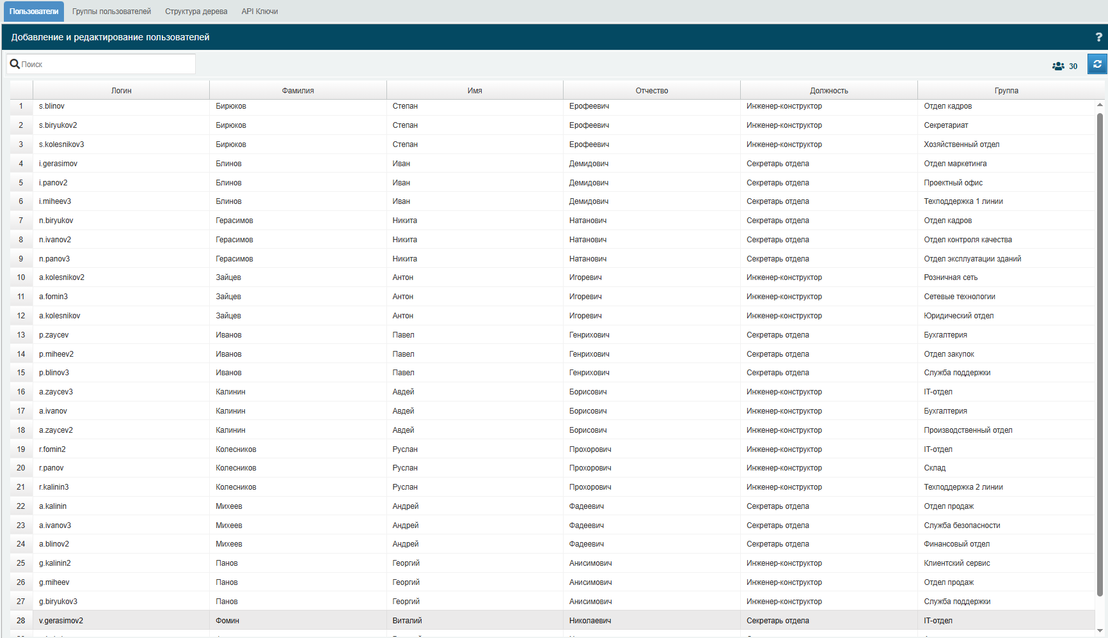Select user r.panov

51,468
